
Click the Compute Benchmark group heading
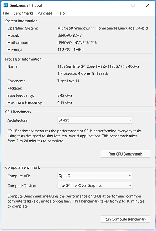click(22, 167)
